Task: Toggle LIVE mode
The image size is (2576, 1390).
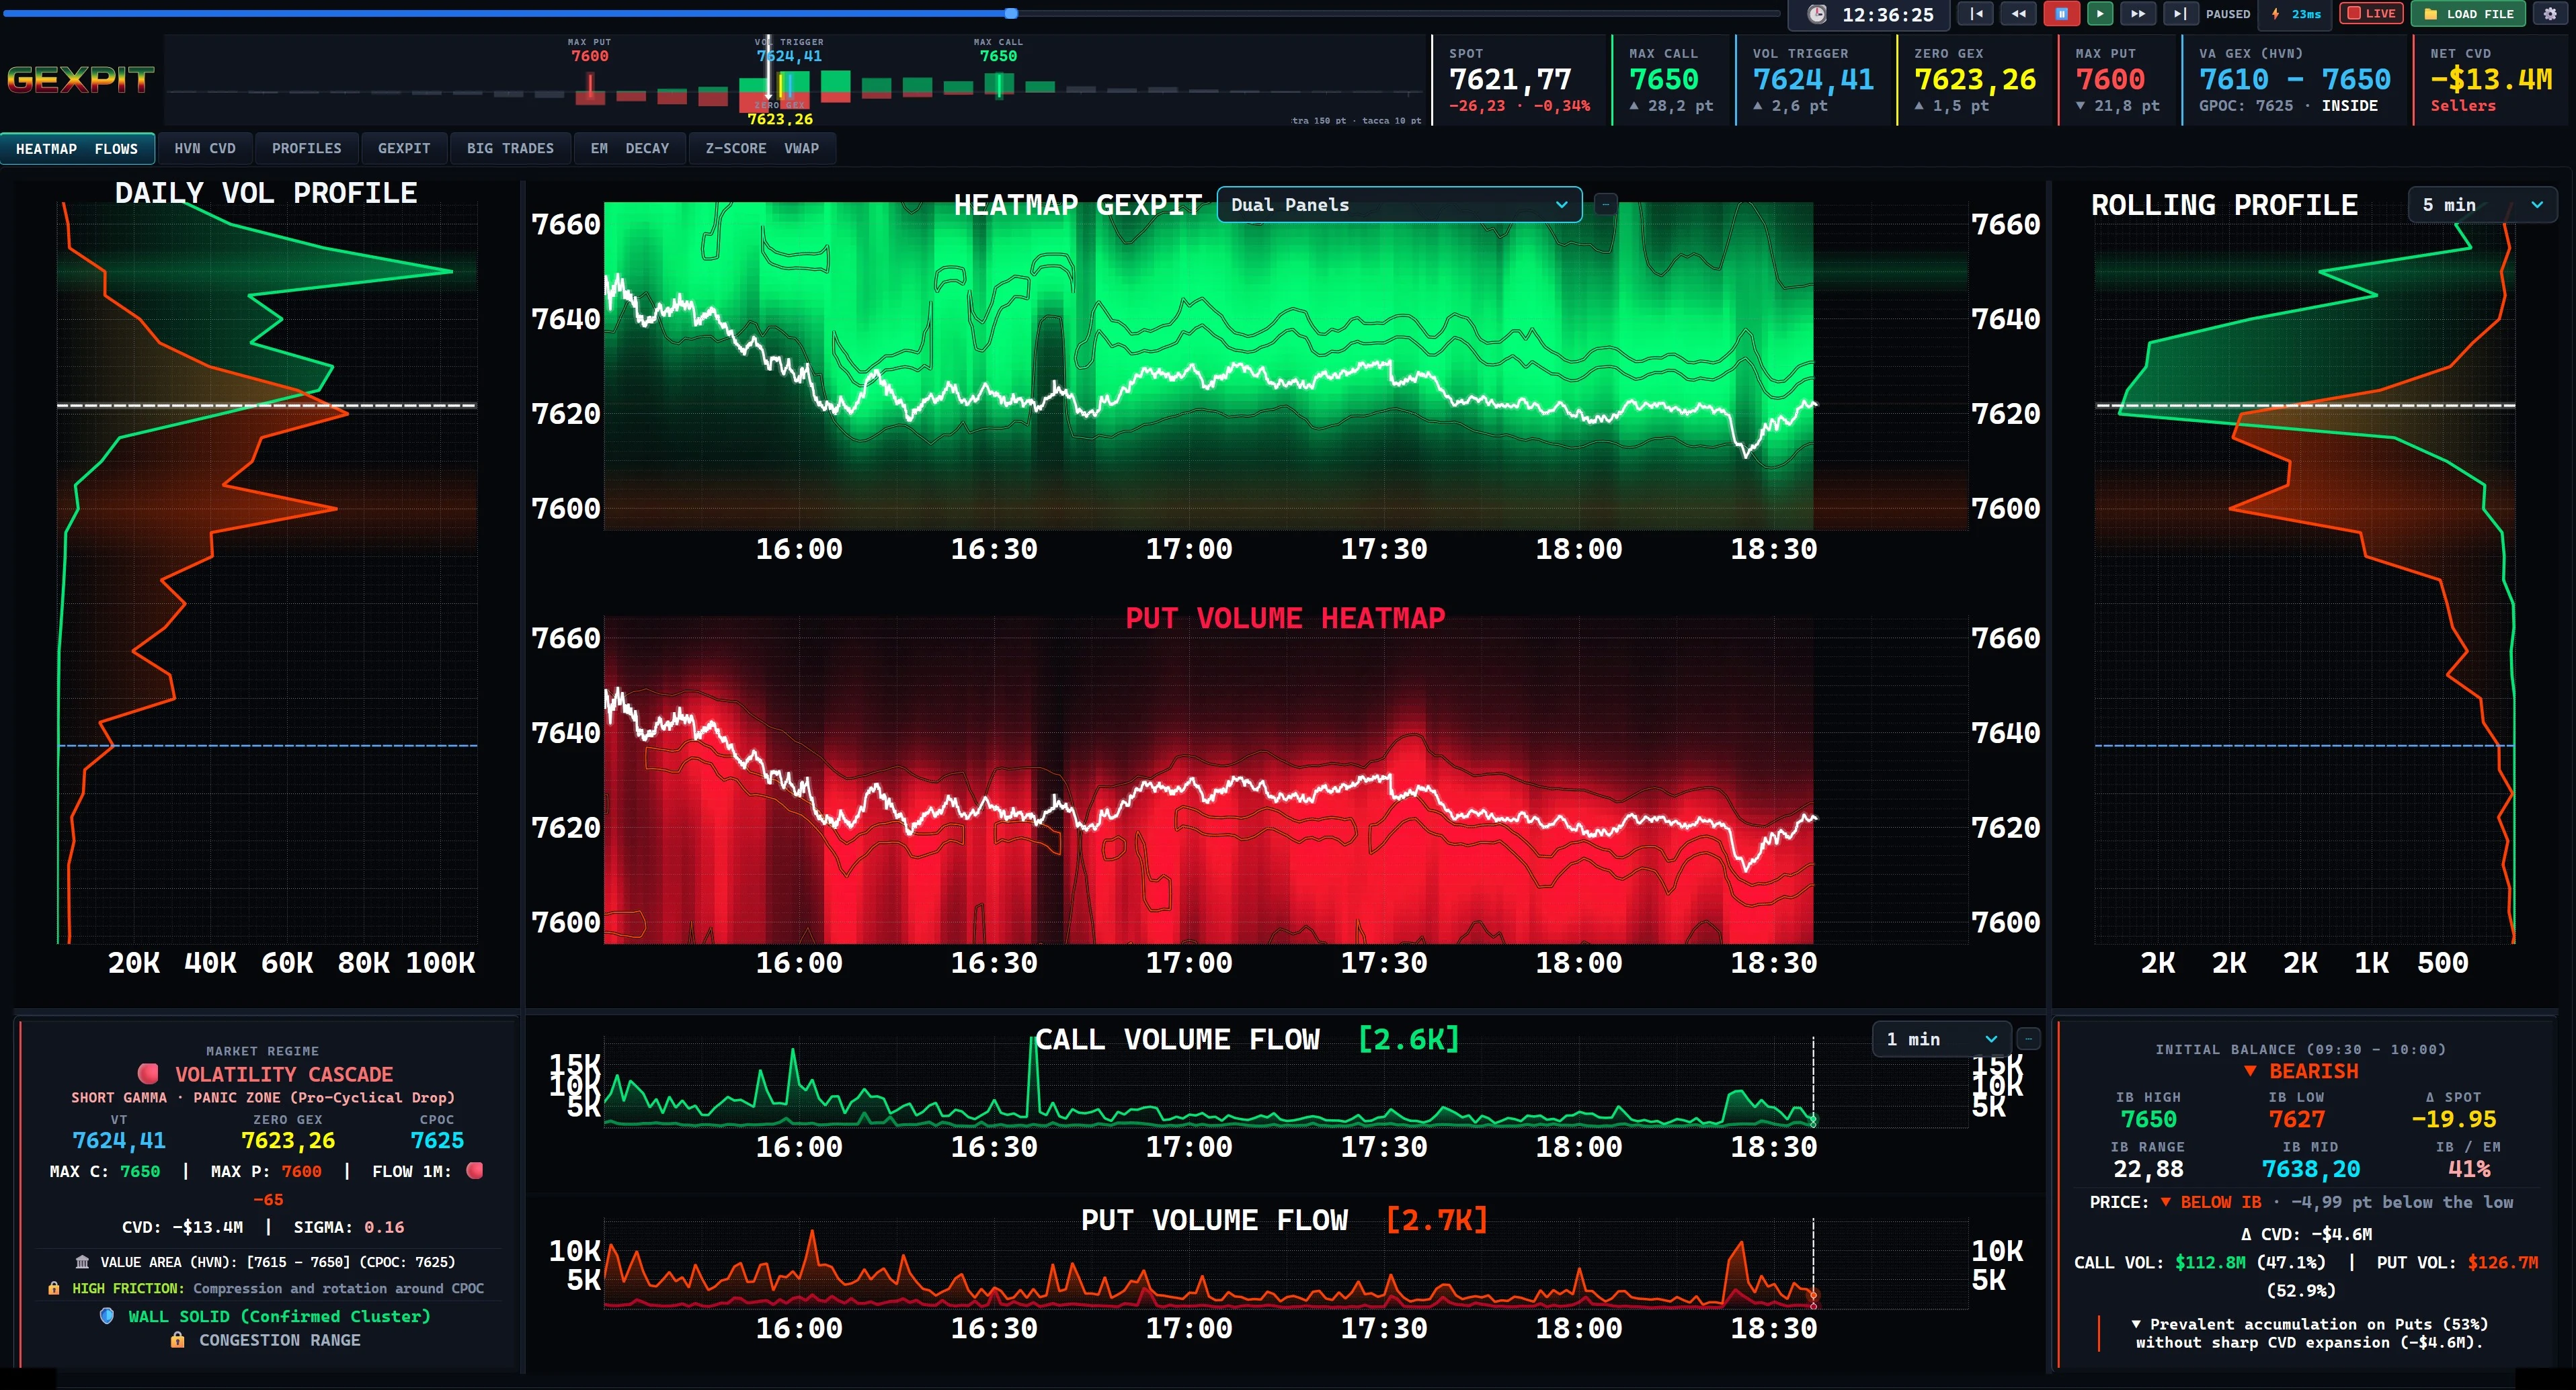Action: click(2371, 14)
